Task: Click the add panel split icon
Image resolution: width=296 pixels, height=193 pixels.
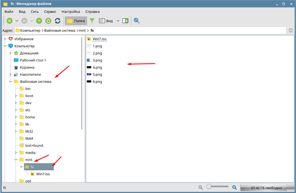Action: (x=125, y=21)
